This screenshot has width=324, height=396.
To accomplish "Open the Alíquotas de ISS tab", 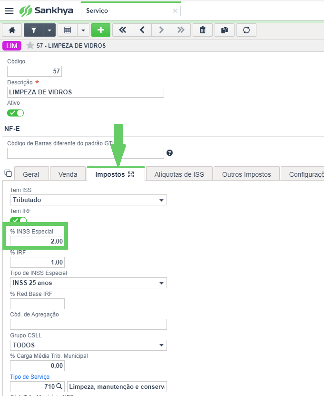I will coord(179,174).
